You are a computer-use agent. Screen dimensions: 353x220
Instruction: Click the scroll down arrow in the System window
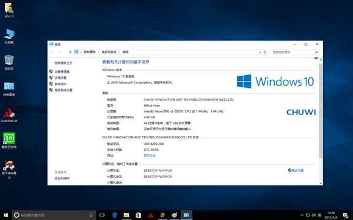pyautogui.click(x=321, y=183)
